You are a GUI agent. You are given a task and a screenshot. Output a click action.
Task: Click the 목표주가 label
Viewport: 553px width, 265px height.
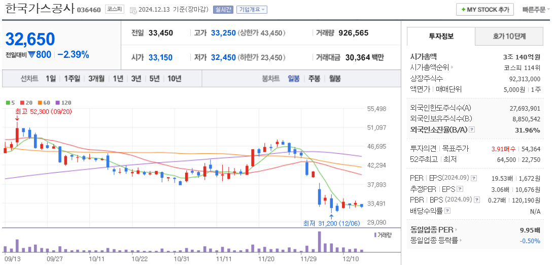(455, 149)
